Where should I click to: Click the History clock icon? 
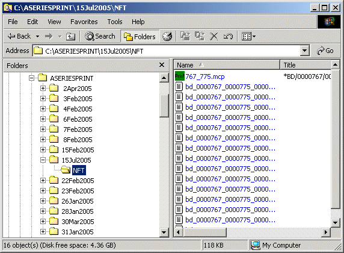(x=167, y=36)
